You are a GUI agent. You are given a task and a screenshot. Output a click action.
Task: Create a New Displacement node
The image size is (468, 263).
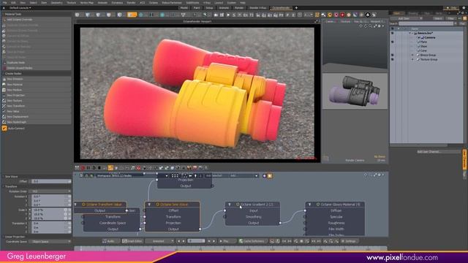37,117
